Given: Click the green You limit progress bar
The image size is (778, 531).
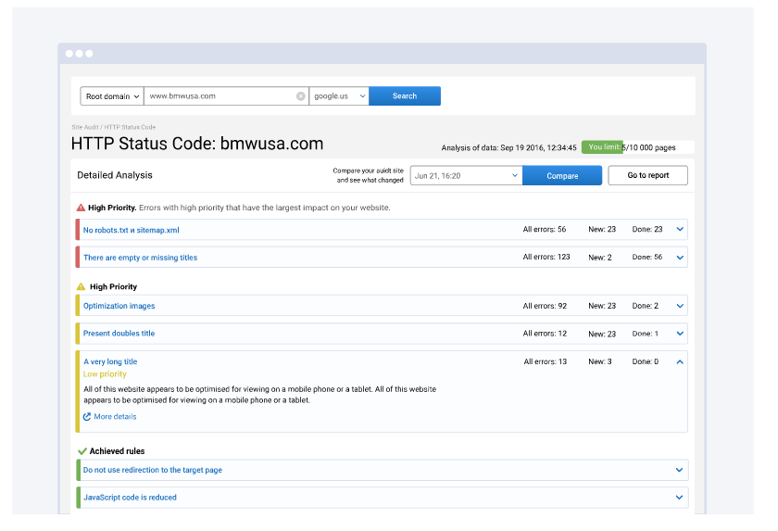Looking at the screenshot, I should tap(602, 147).
